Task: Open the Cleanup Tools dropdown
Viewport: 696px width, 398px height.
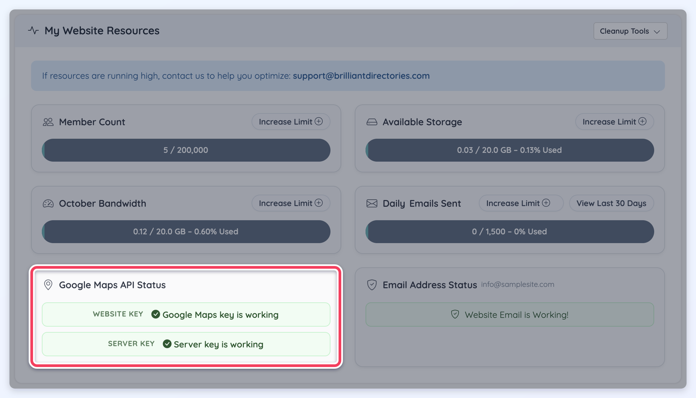Action: click(x=630, y=31)
